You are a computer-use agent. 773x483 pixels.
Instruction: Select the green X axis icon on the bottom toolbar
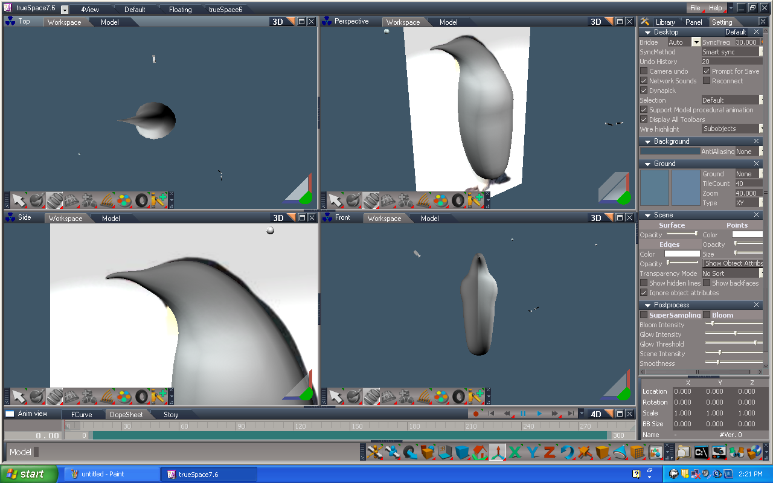tap(513, 452)
